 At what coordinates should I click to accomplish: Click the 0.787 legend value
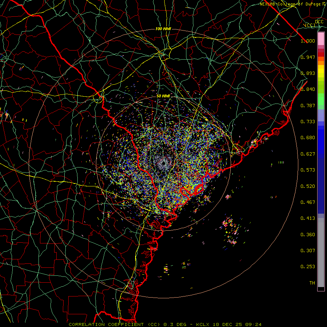[308, 105]
